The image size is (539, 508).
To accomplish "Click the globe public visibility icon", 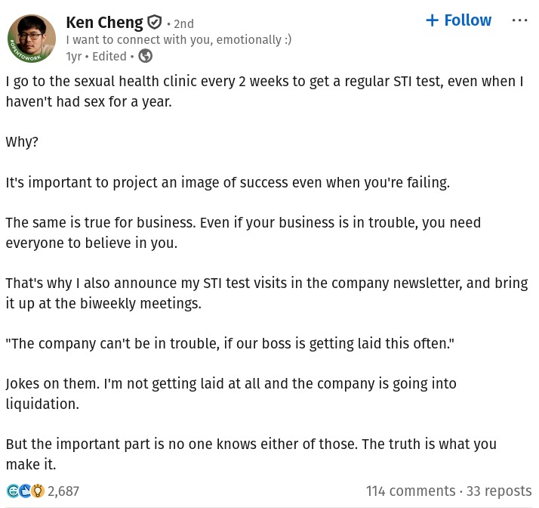I will (x=146, y=56).
